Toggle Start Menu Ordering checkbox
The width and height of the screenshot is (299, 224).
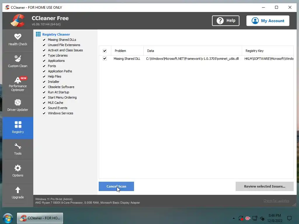click(44, 97)
